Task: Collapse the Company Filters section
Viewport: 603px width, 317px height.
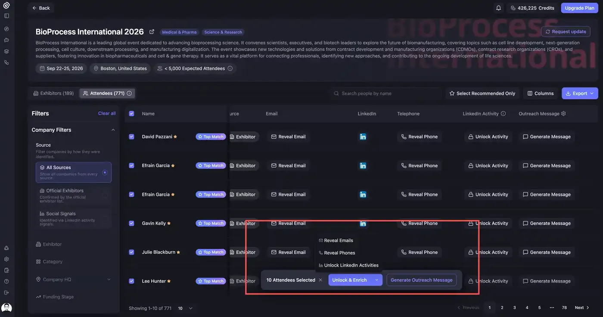Action: 113,130
